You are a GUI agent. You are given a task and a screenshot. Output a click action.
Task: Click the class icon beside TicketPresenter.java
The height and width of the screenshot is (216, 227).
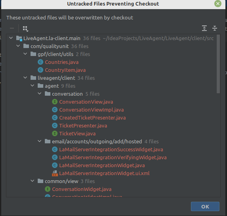coord(55,125)
